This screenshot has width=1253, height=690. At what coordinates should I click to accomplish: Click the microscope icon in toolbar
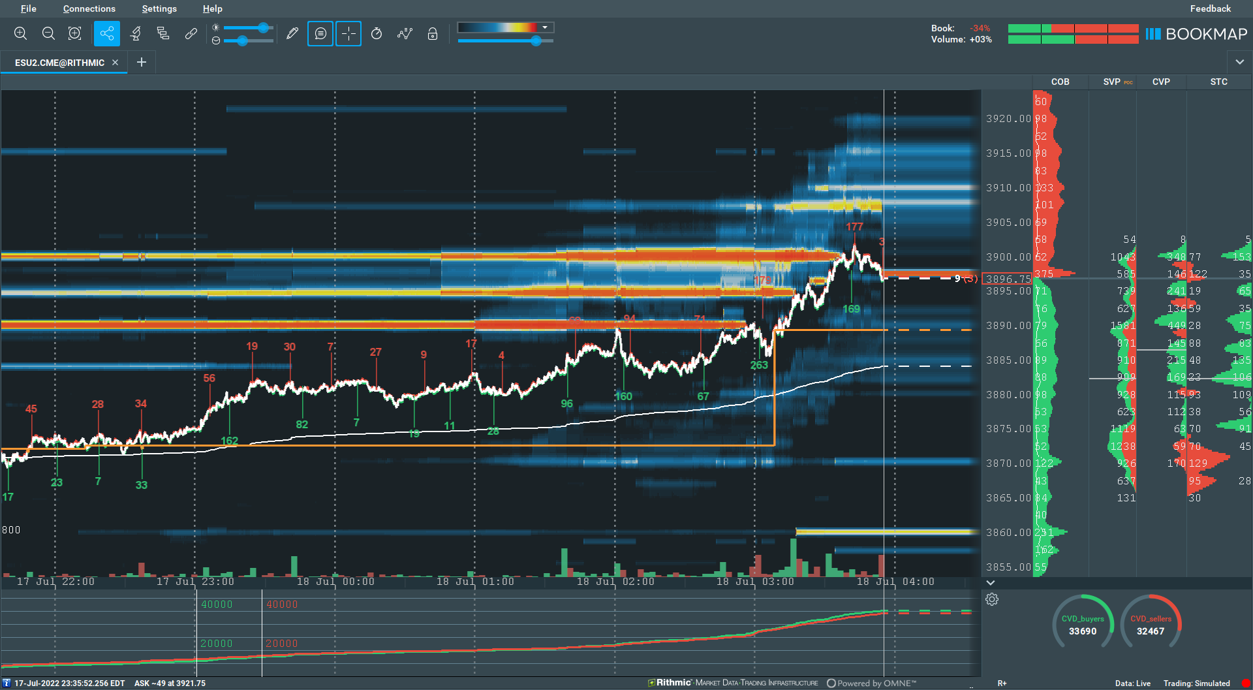point(136,33)
